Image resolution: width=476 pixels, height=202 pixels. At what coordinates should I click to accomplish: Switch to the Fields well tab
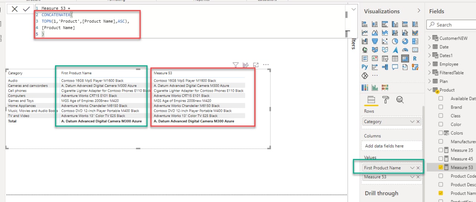pyautogui.click(x=371, y=99)
